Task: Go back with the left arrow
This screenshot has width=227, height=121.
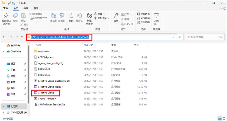Action: click(4, 37)
